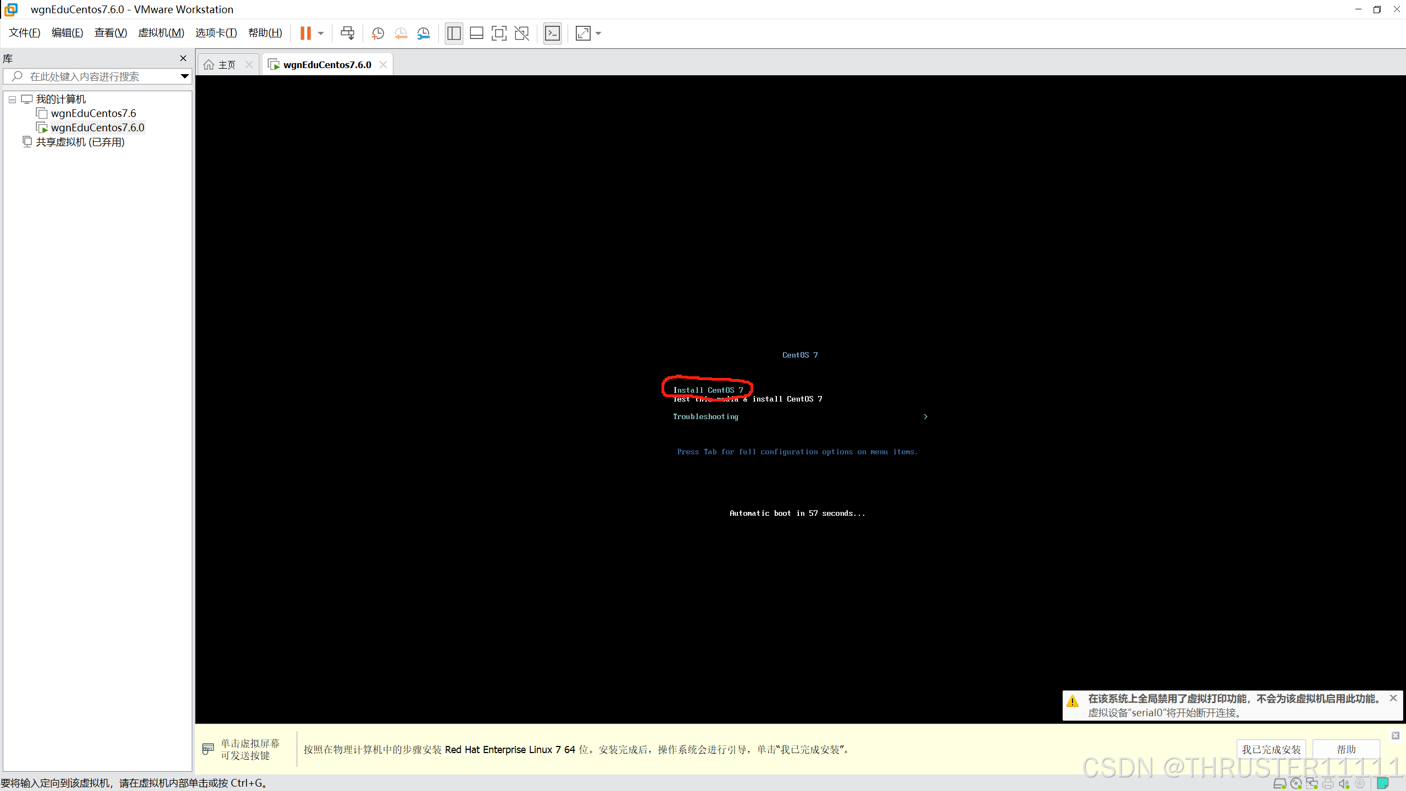Send Ctrl+Alt+Del to the virtual machine

click(x=347, y=34)
